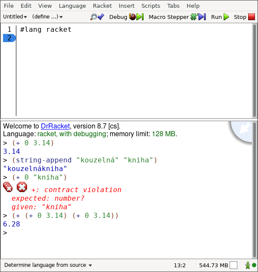Click the empty REPL prompt line
258x272 pixels.
5,233
